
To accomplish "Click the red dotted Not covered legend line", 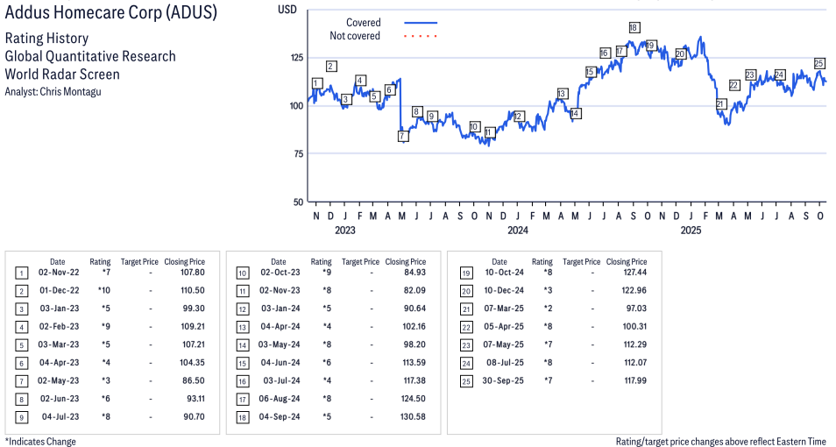I will [420, 36].
